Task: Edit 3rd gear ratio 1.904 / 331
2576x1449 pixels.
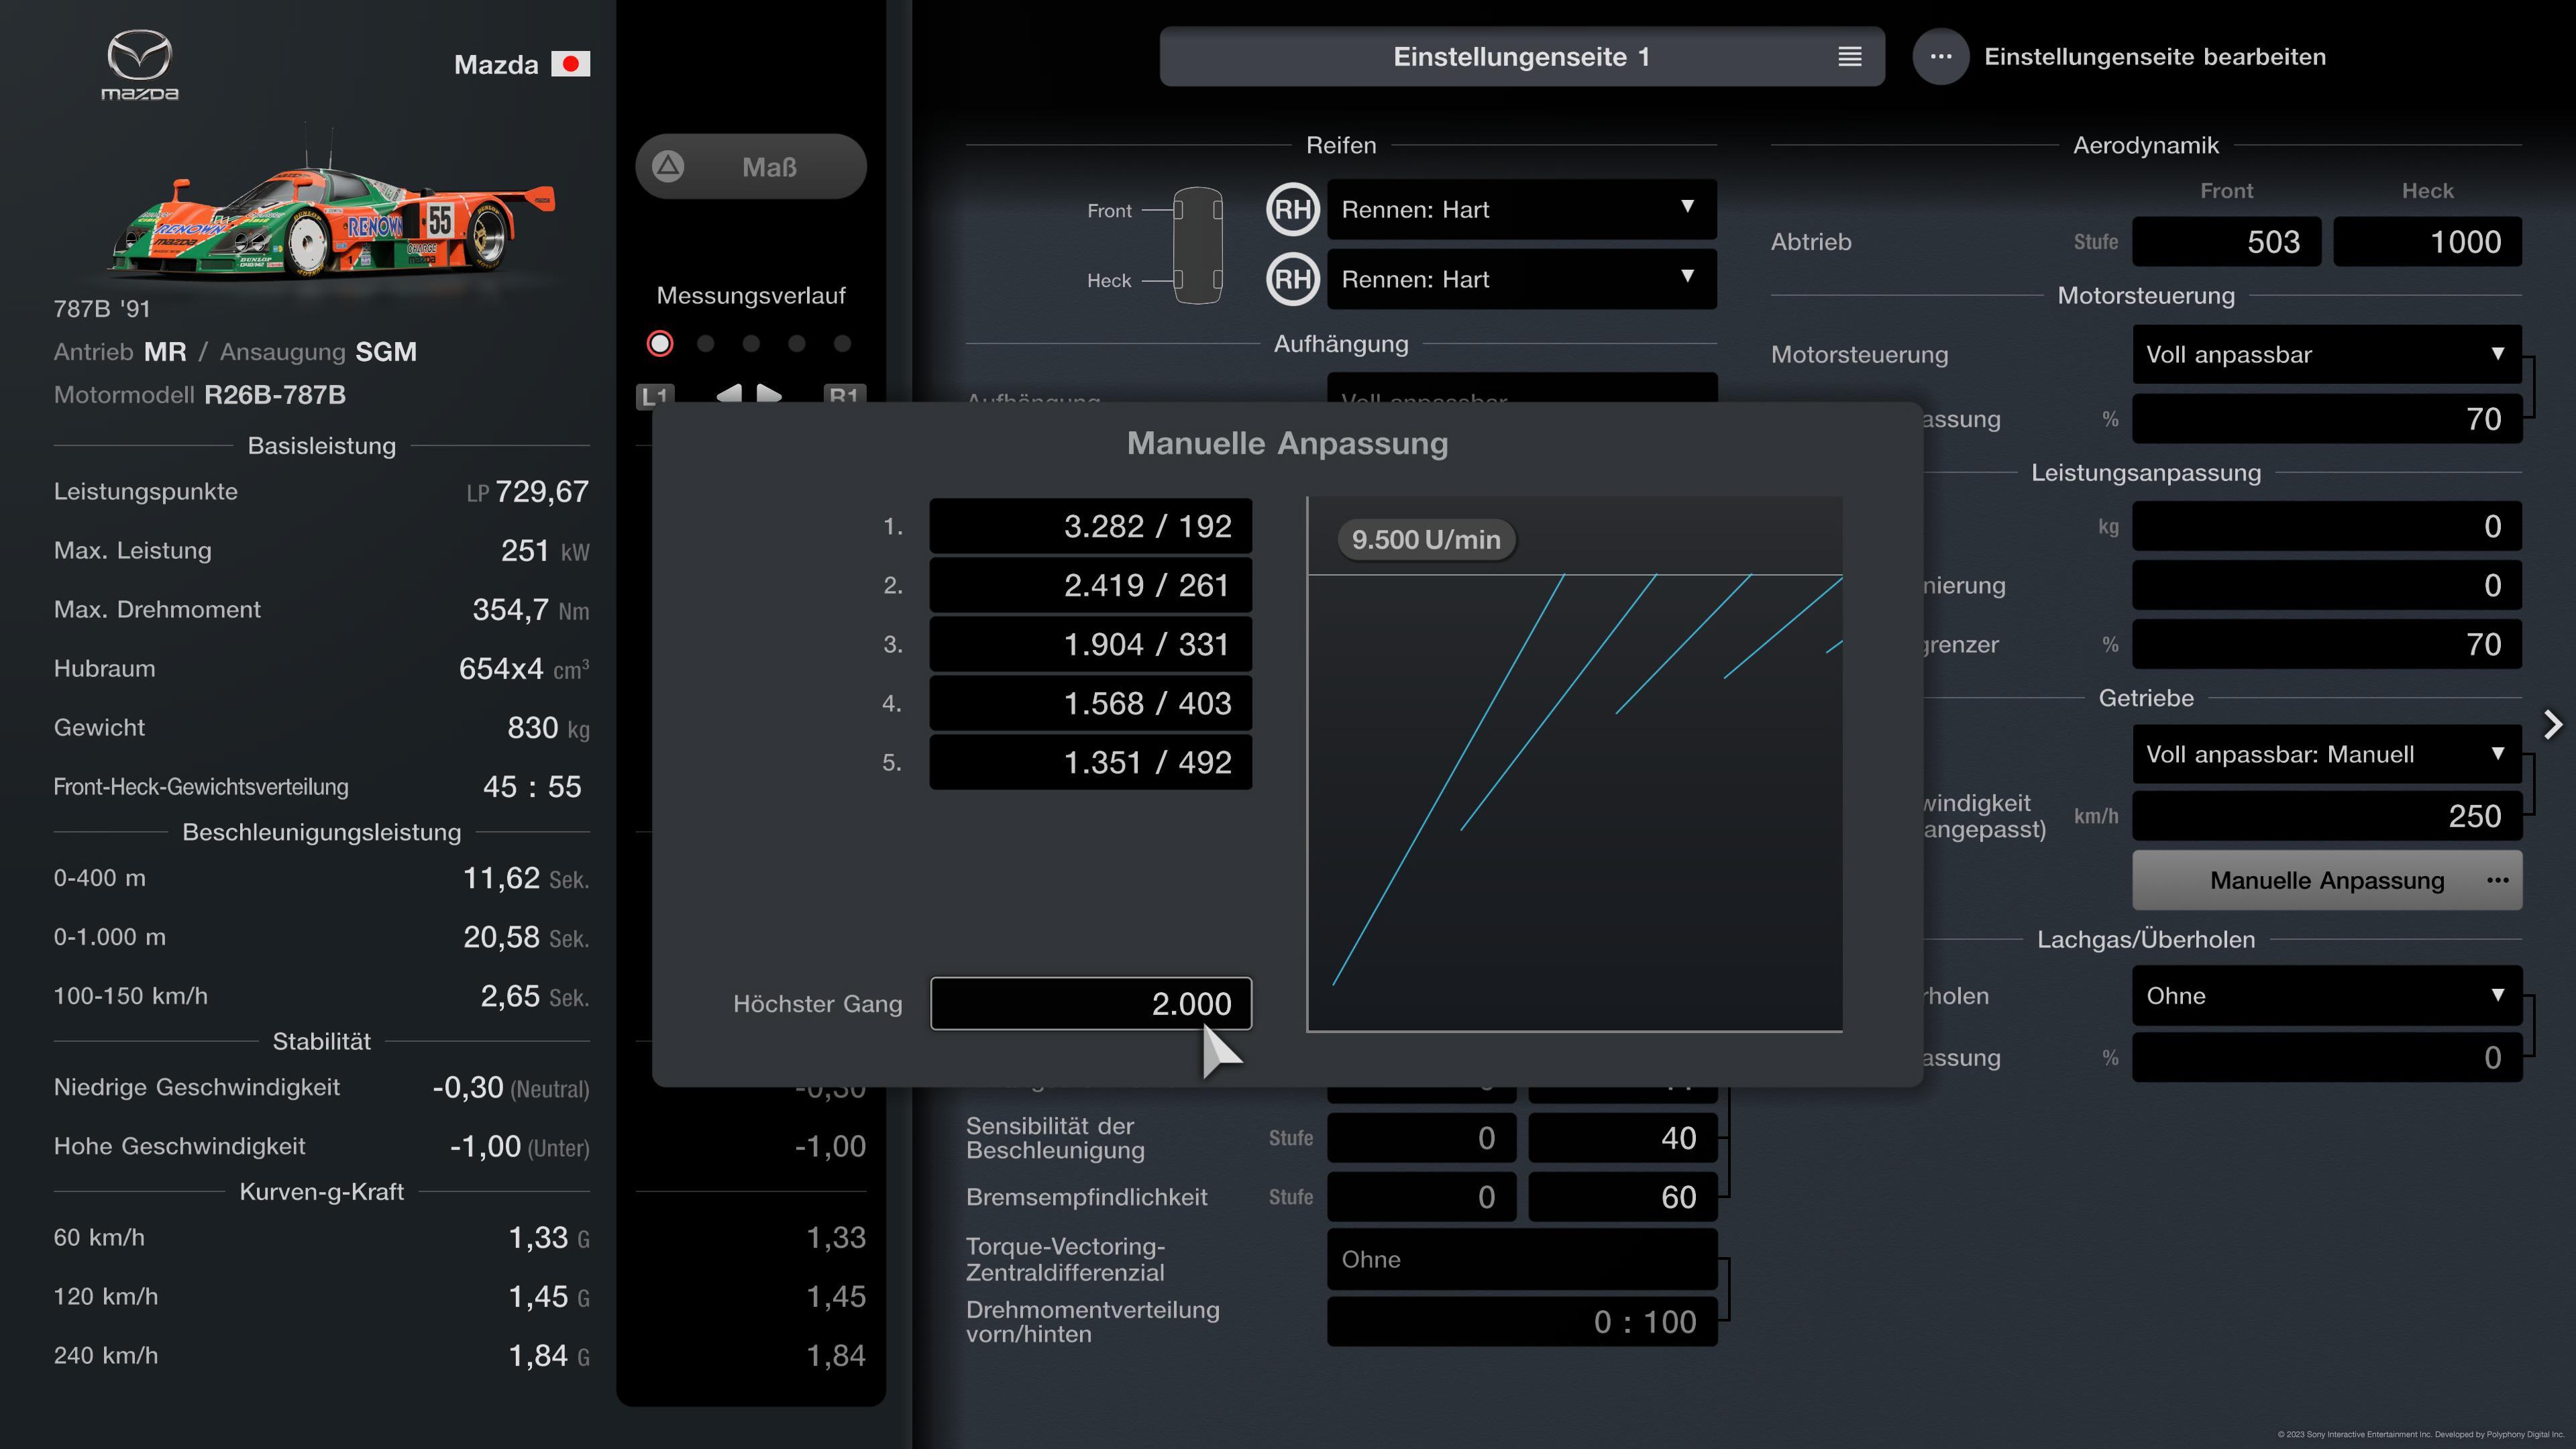Action: [x=1090, y=644]
